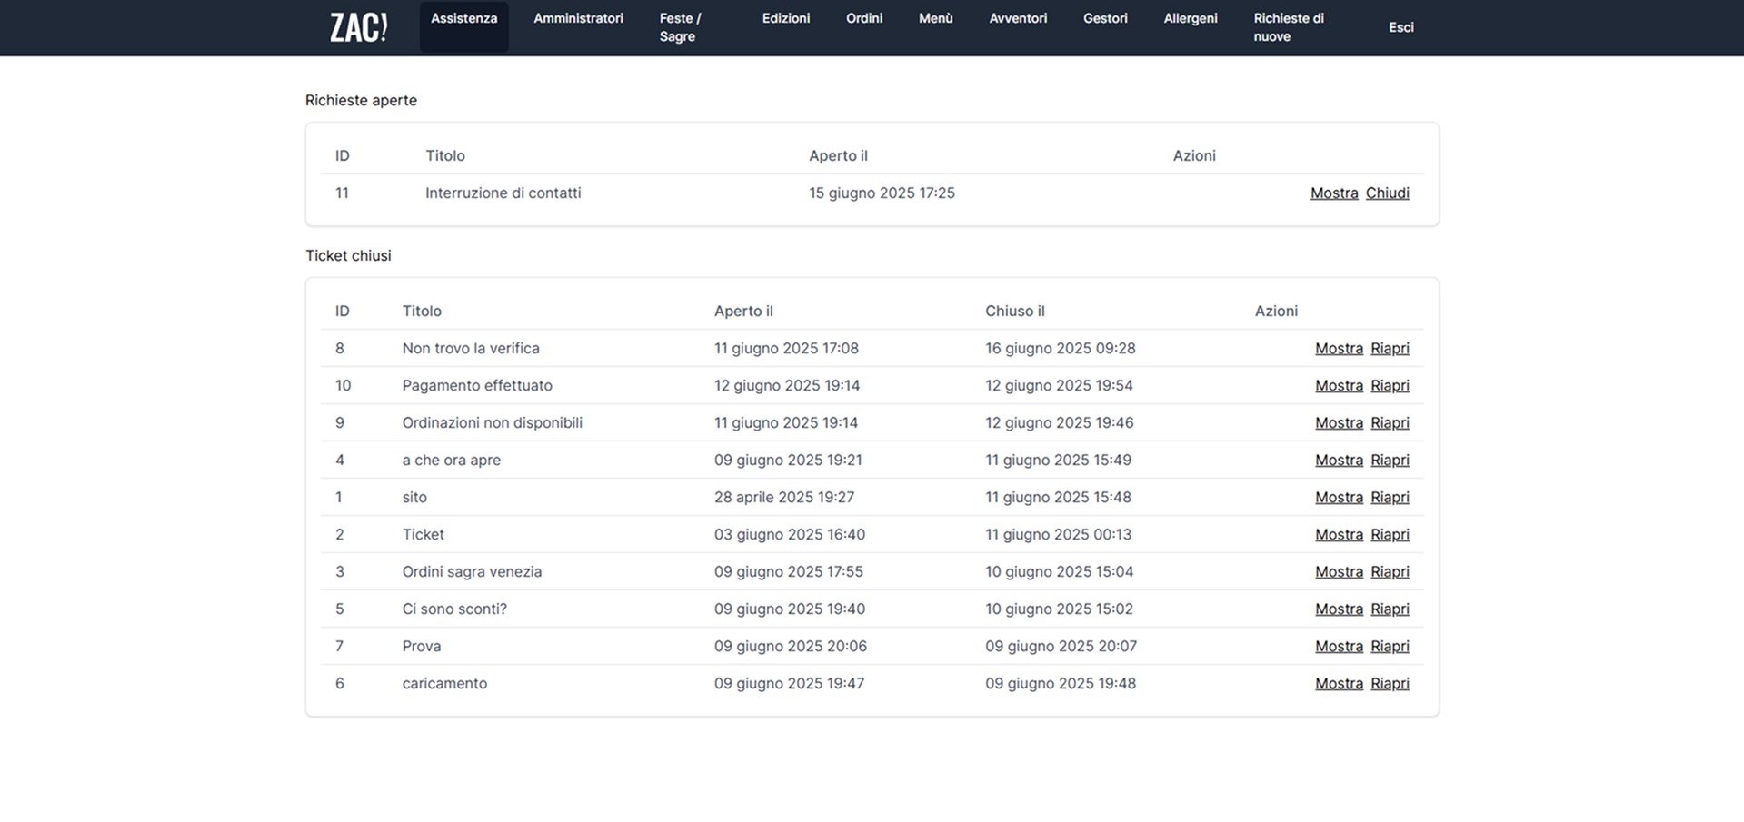
Task: Reopen ticket Ordinazioni non disponibili
Action: (x=1390, y=422)
